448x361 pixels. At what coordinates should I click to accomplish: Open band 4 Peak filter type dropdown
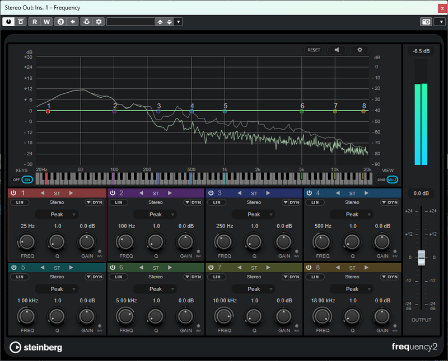[x=352, y=215]
